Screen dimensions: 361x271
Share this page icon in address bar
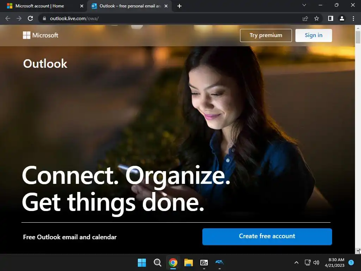click(x=305, y=18)
